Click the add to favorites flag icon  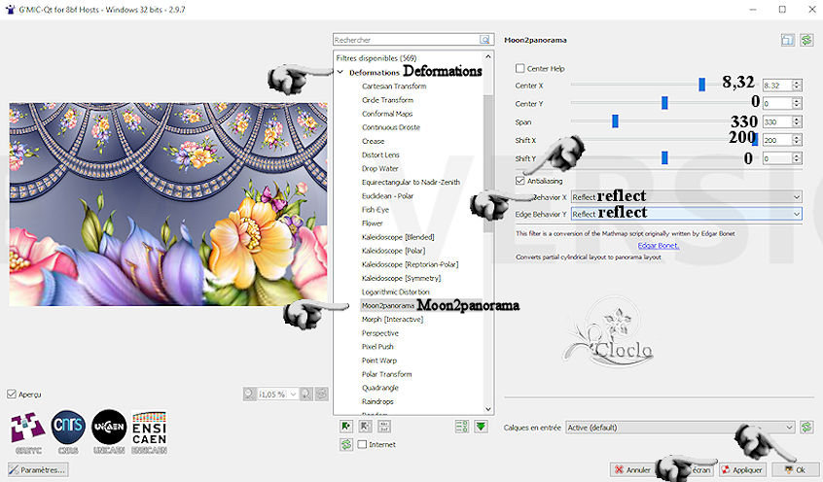click(345, 426)
